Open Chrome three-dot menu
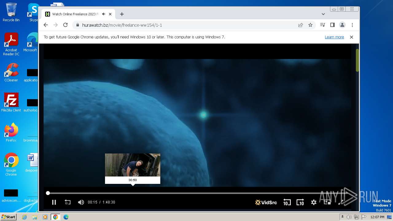 [x=352, y=25]
